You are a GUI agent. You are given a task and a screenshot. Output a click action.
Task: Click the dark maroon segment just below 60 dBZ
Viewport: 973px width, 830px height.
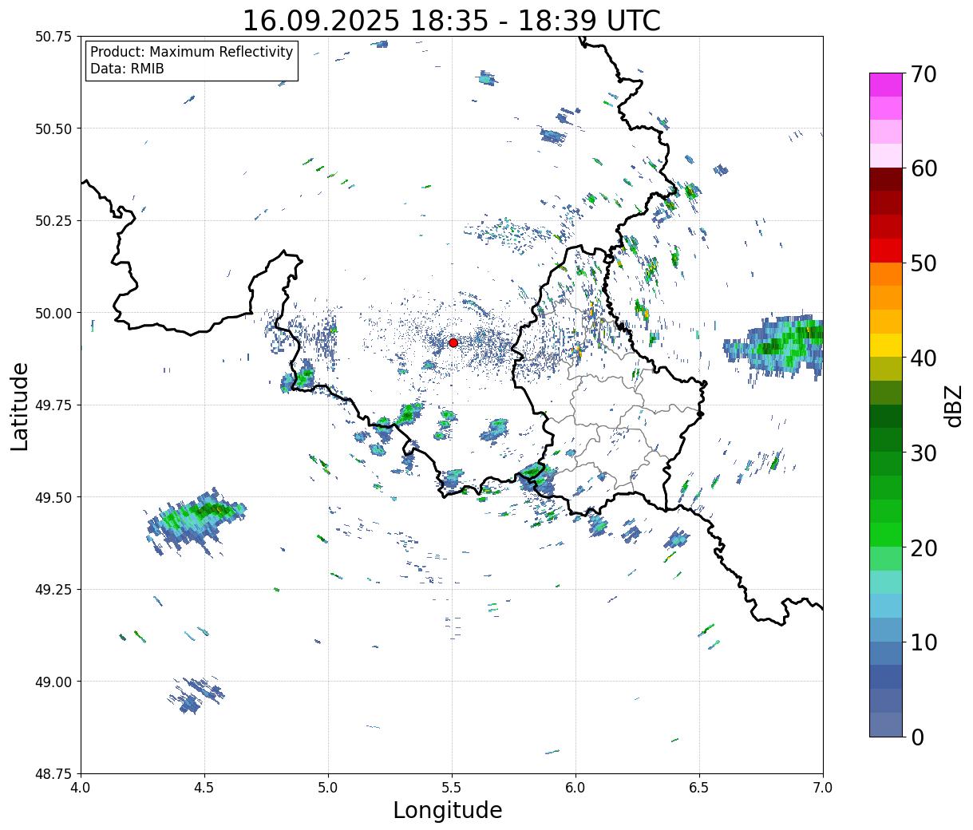click(x=886, y=180)
